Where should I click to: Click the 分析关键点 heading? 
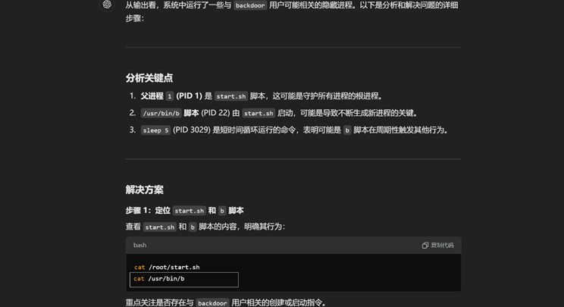pos(149,78)
